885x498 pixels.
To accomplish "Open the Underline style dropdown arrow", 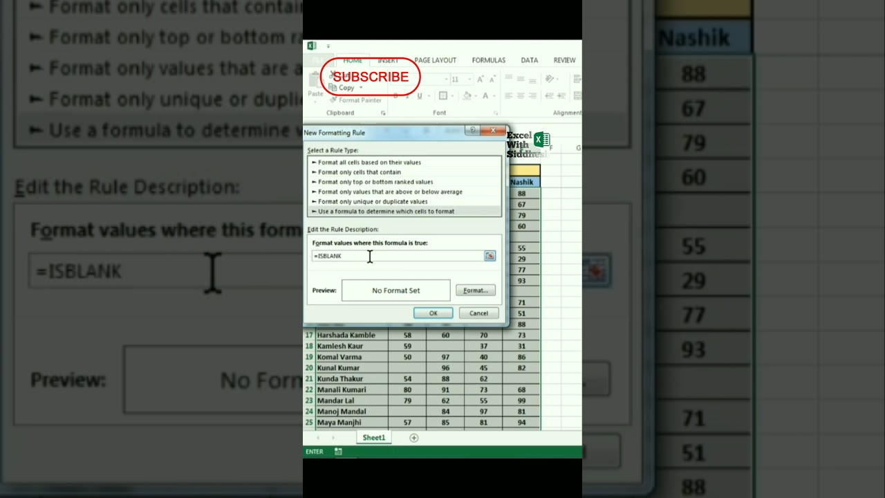I will tap(429, 95).
